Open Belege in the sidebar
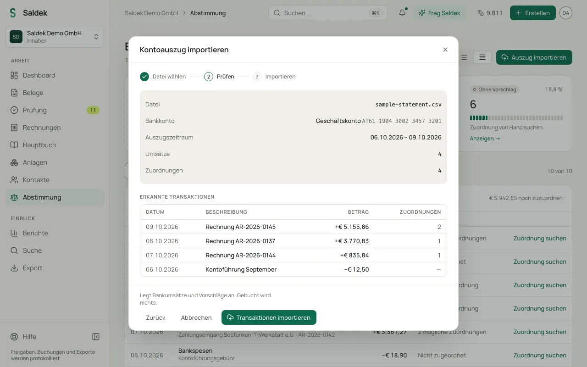Viewport: 587px width, 367px height. point(55,93)
